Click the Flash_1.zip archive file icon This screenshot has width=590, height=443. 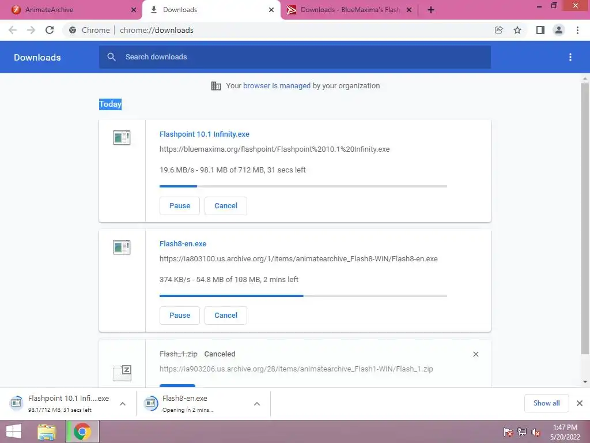coord(122,373)
